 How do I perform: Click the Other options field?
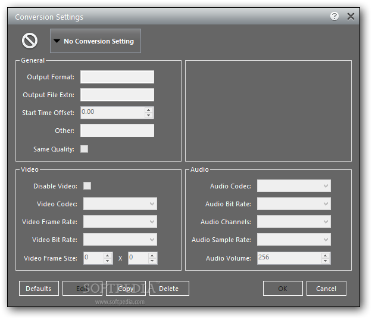click(x=117, y=130)
